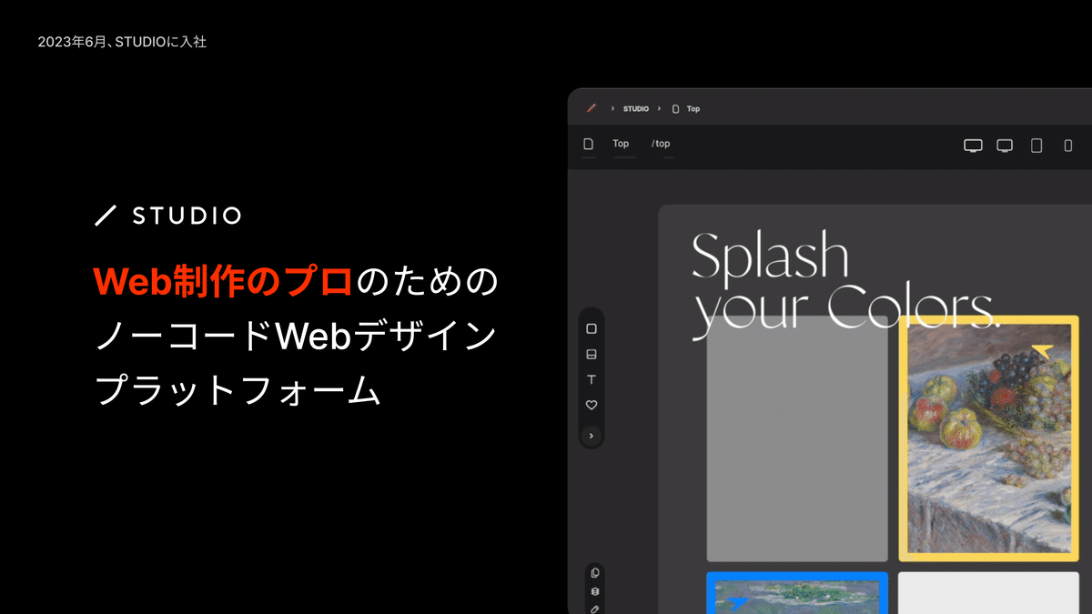1092x614 pixels.
Task: Open the STUDIO breadcrumb item
Action: (635, 108)
